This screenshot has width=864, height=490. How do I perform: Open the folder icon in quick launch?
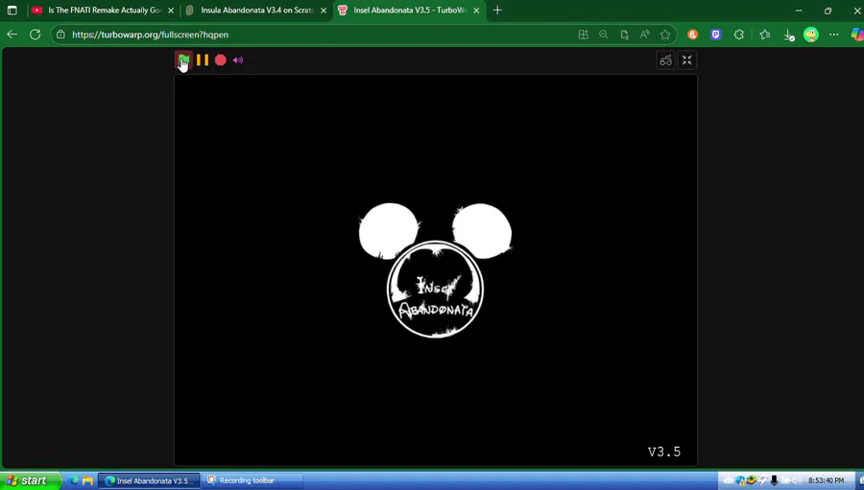(87, 480)
